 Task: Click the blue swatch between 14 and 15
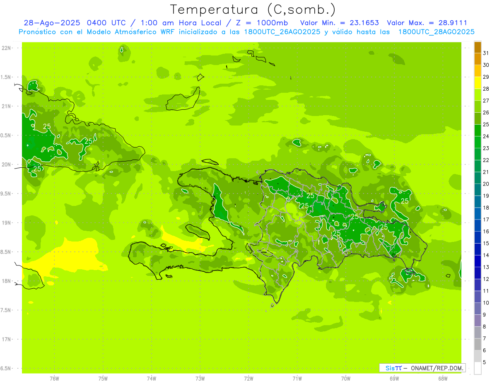[x=478, y=249]
